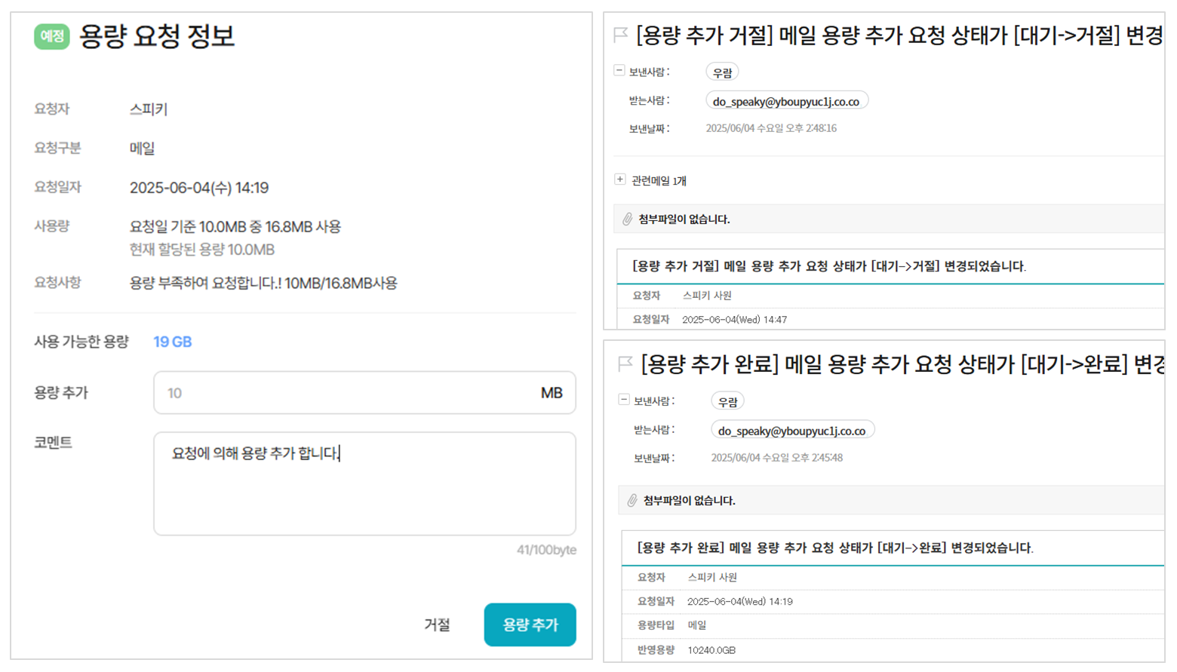Collapse 보낸사람 header in the 거절 email

click(619, 71)
